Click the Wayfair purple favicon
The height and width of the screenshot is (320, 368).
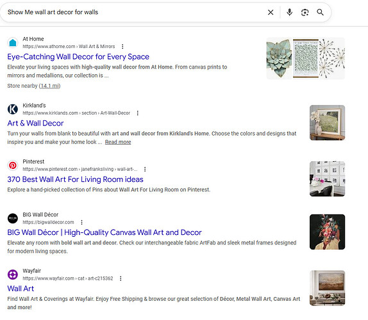(13, 275)
